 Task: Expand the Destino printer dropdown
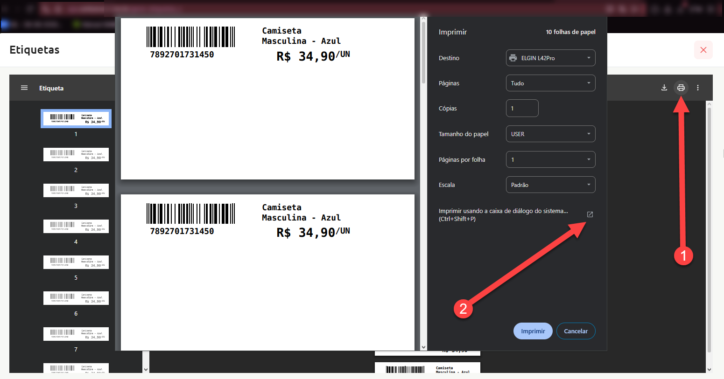(x=551, y=58)
